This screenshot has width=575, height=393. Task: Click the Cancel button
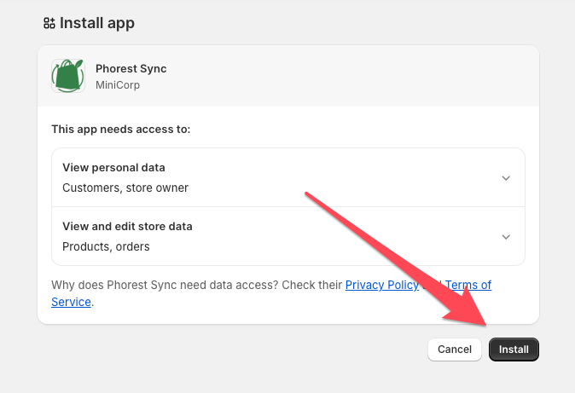pyautogui.click(x=455, y=350)
